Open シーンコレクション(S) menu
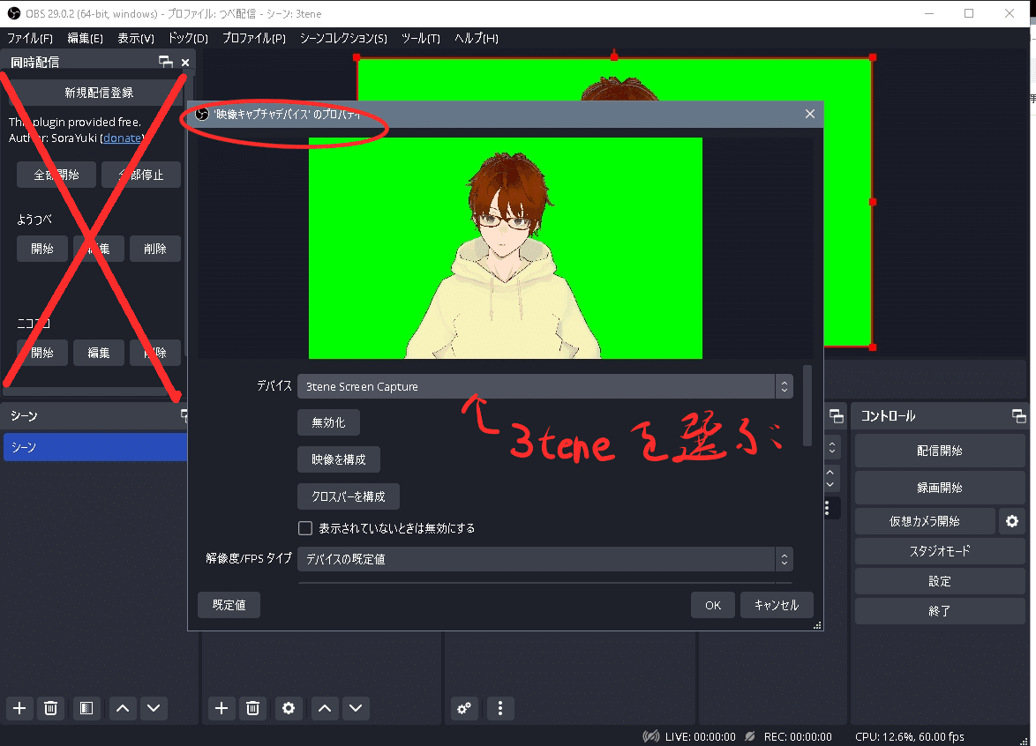This screenshot has width=1036, height=746. click(x=343, y=38)
